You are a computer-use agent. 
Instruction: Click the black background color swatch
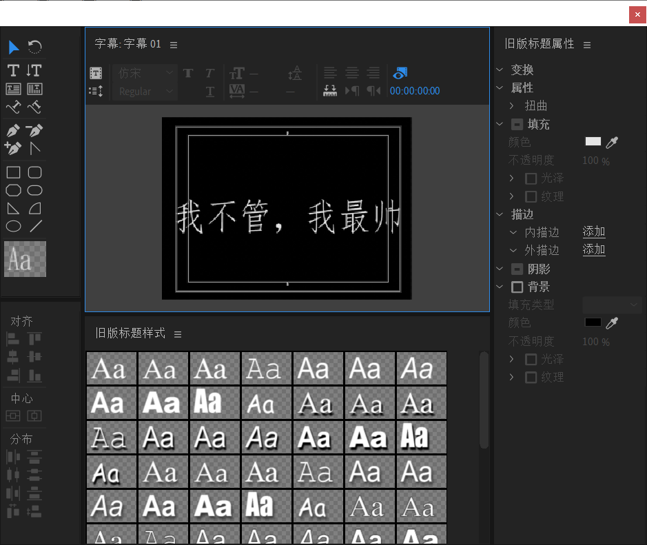593,322
